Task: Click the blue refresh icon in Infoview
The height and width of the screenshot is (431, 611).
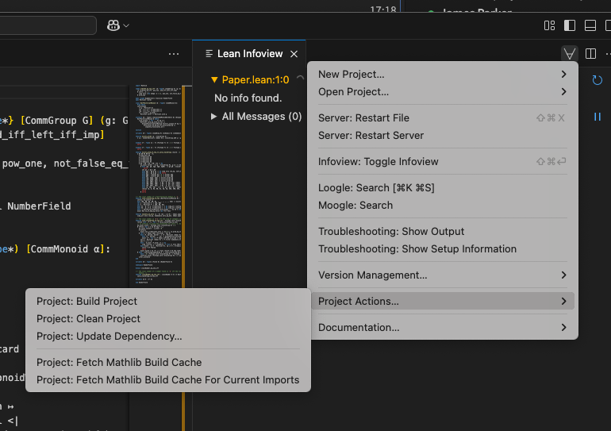Action: pyautogui.click(x=597, y=80)
